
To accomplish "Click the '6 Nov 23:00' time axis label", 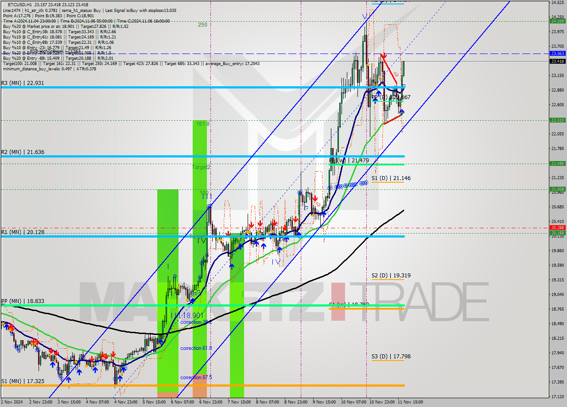I will [x=211, y=402].
